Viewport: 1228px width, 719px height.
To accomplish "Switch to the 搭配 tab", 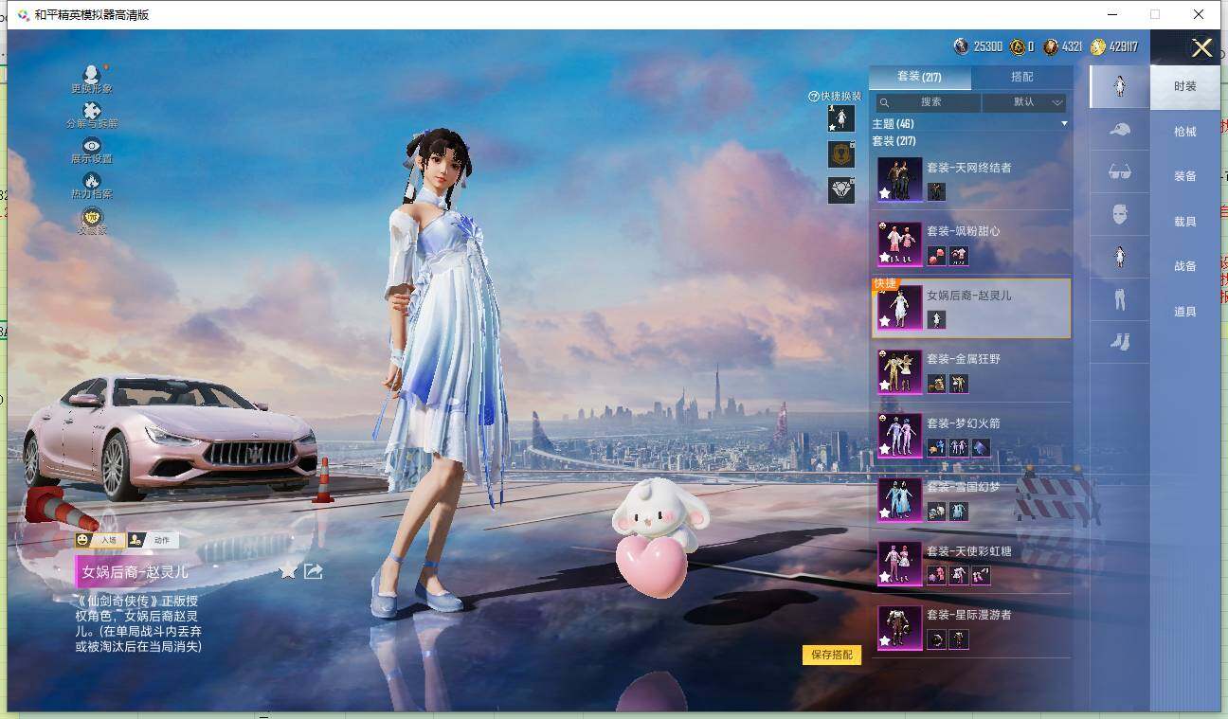I will click(x=1022, y=77).
